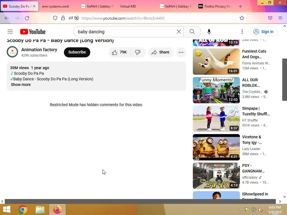The height and width of the screenshot is (215, 287).
Task: Open more actions ellipsis beside Share
Action: tap(181, 52)
